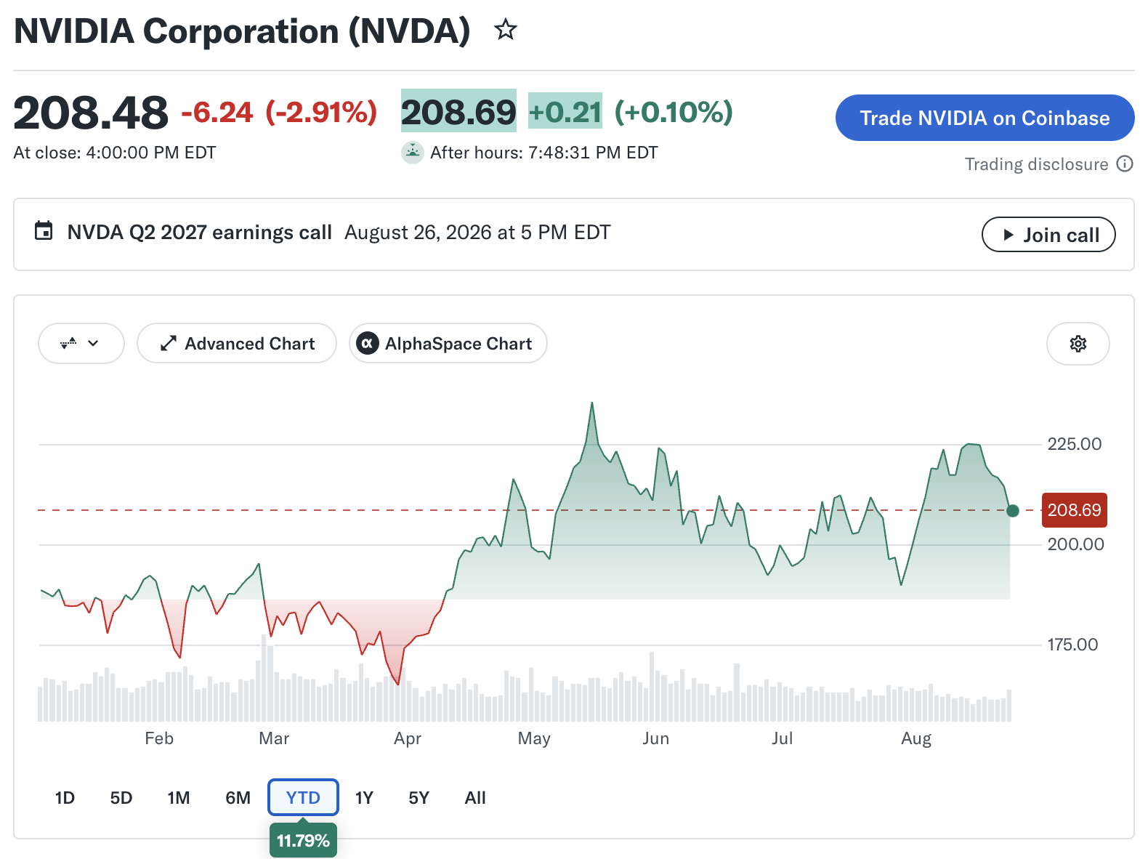Click the Apr month label on chart axis

coord(408,739)
